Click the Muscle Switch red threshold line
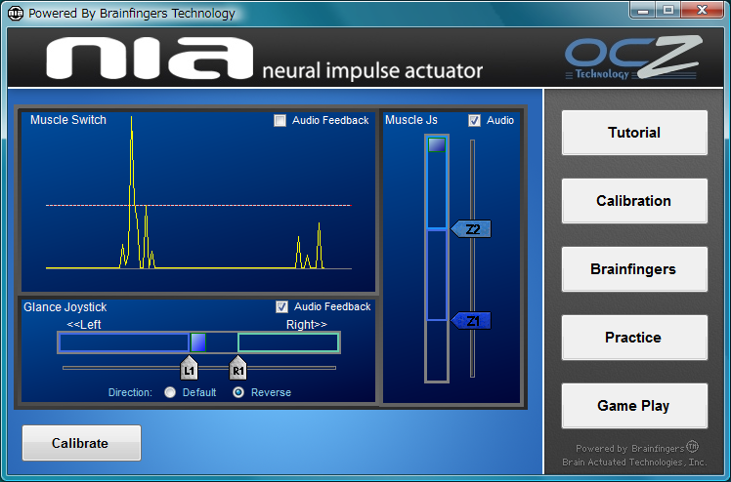This screenshot has height=482, width=731. [x=198, y=205]
